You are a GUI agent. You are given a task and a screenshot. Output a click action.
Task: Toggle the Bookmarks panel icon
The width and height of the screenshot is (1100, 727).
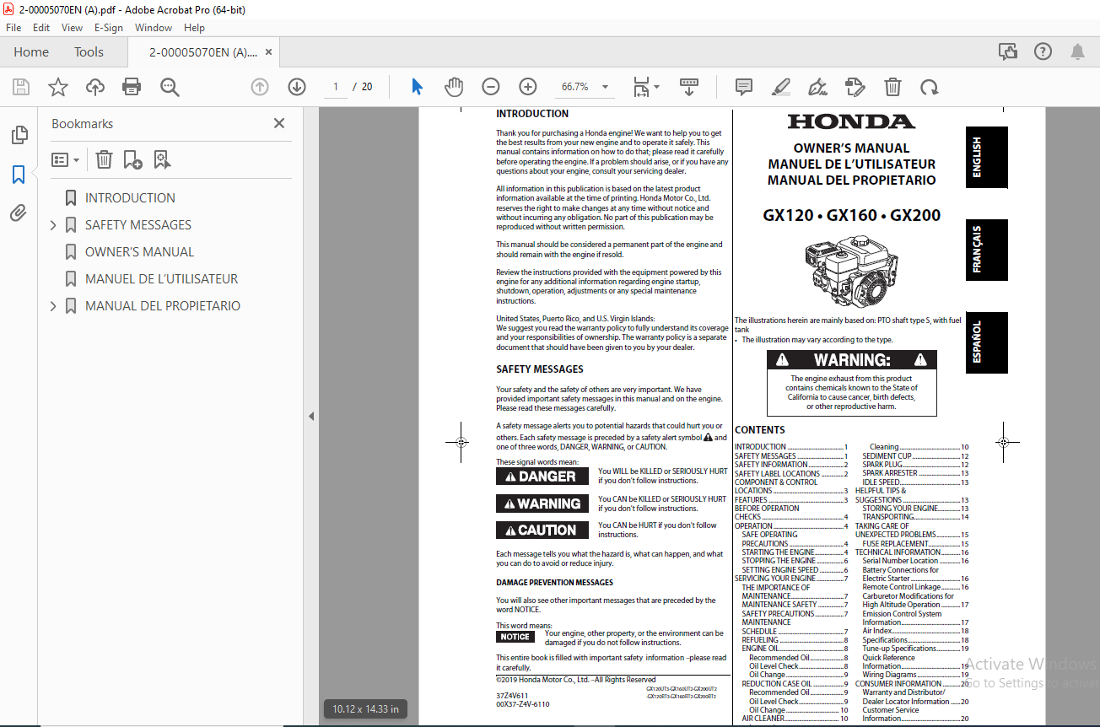(x=19, y=175)
